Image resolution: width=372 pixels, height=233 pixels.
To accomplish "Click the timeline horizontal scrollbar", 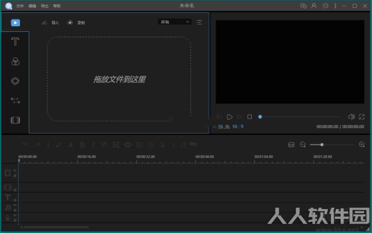I will pyautogui.click(x=56, y=227).
